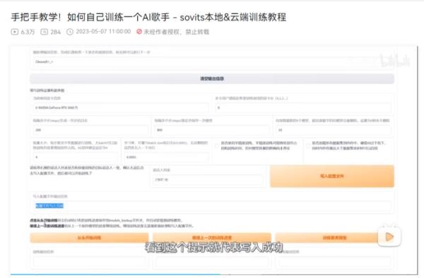
Task: Click the play count icon beside 6.3万
Action: pos(15,32)
